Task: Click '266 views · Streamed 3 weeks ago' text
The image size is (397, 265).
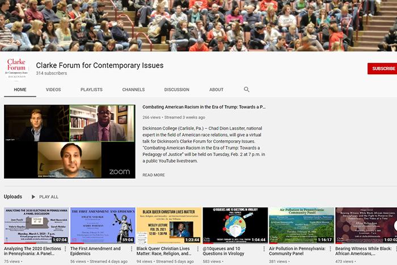Action: [x=174, y=117]
